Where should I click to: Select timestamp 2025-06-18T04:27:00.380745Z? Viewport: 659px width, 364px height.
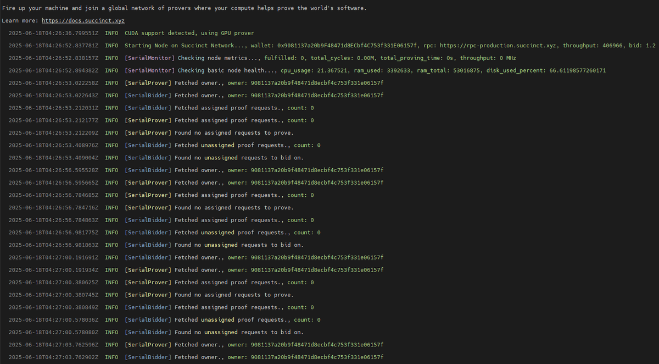(x=53, y=295)
